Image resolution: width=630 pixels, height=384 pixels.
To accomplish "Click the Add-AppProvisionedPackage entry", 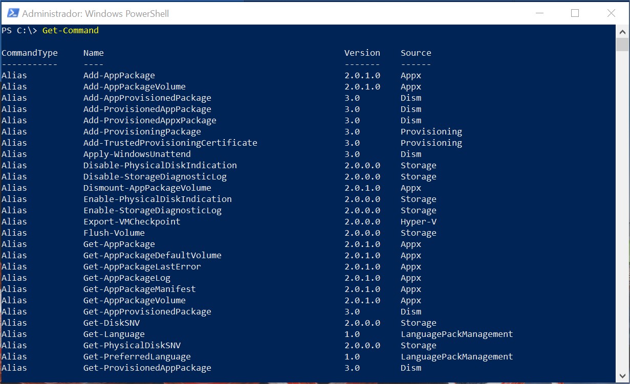I will click(147, 98).
